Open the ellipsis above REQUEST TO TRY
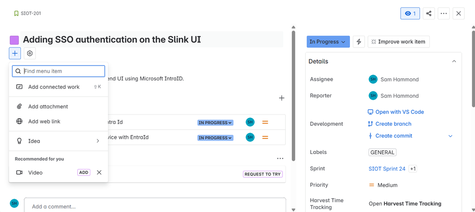The width and height of the screenshot is (475, 212). [x=280, y=158]
